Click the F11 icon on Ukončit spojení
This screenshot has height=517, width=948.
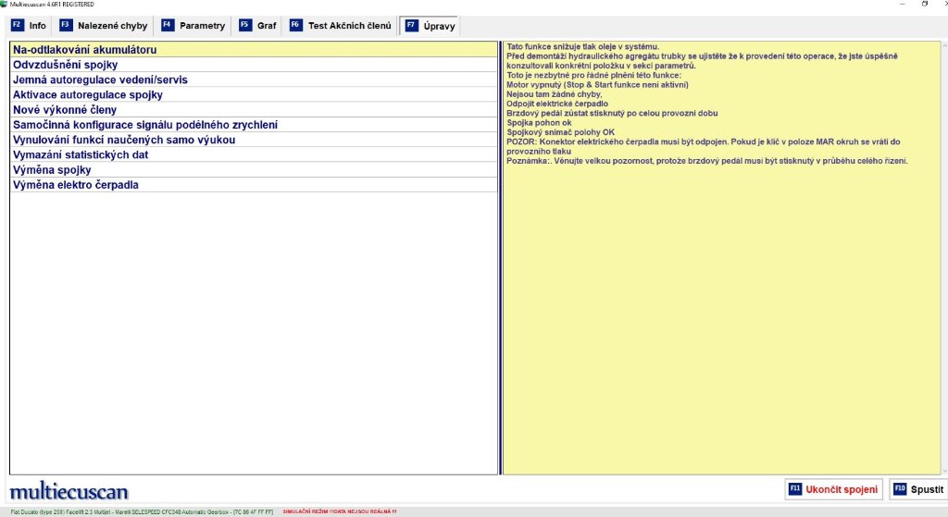click(x=794, y=488)
